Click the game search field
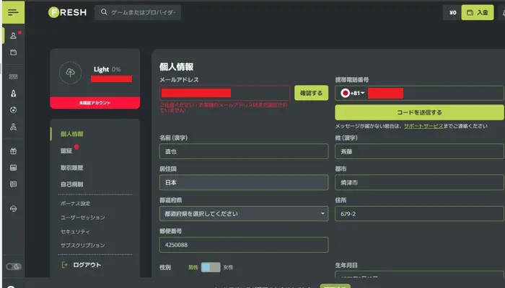This screenshot has height=288, width=505. coord(138,12)
